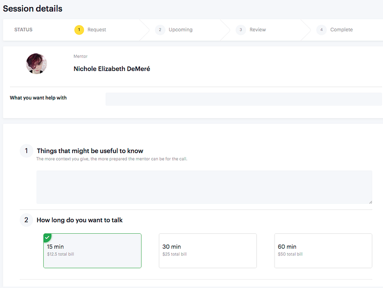383x288 pixels.
Task: Select the 15 min duration option
Action: (92, 251)
